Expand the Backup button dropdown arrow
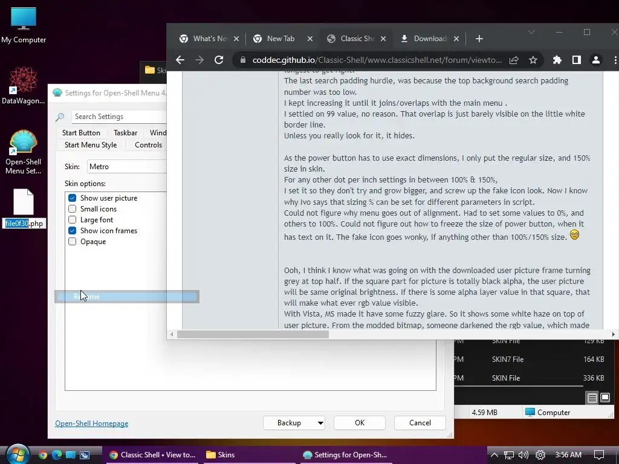 (320, 423)
